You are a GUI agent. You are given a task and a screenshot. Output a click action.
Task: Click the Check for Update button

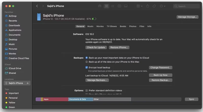[x=96, y=48]
